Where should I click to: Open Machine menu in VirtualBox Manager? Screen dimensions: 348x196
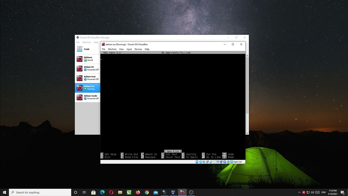pyautogui.click(x=87, y=42)
